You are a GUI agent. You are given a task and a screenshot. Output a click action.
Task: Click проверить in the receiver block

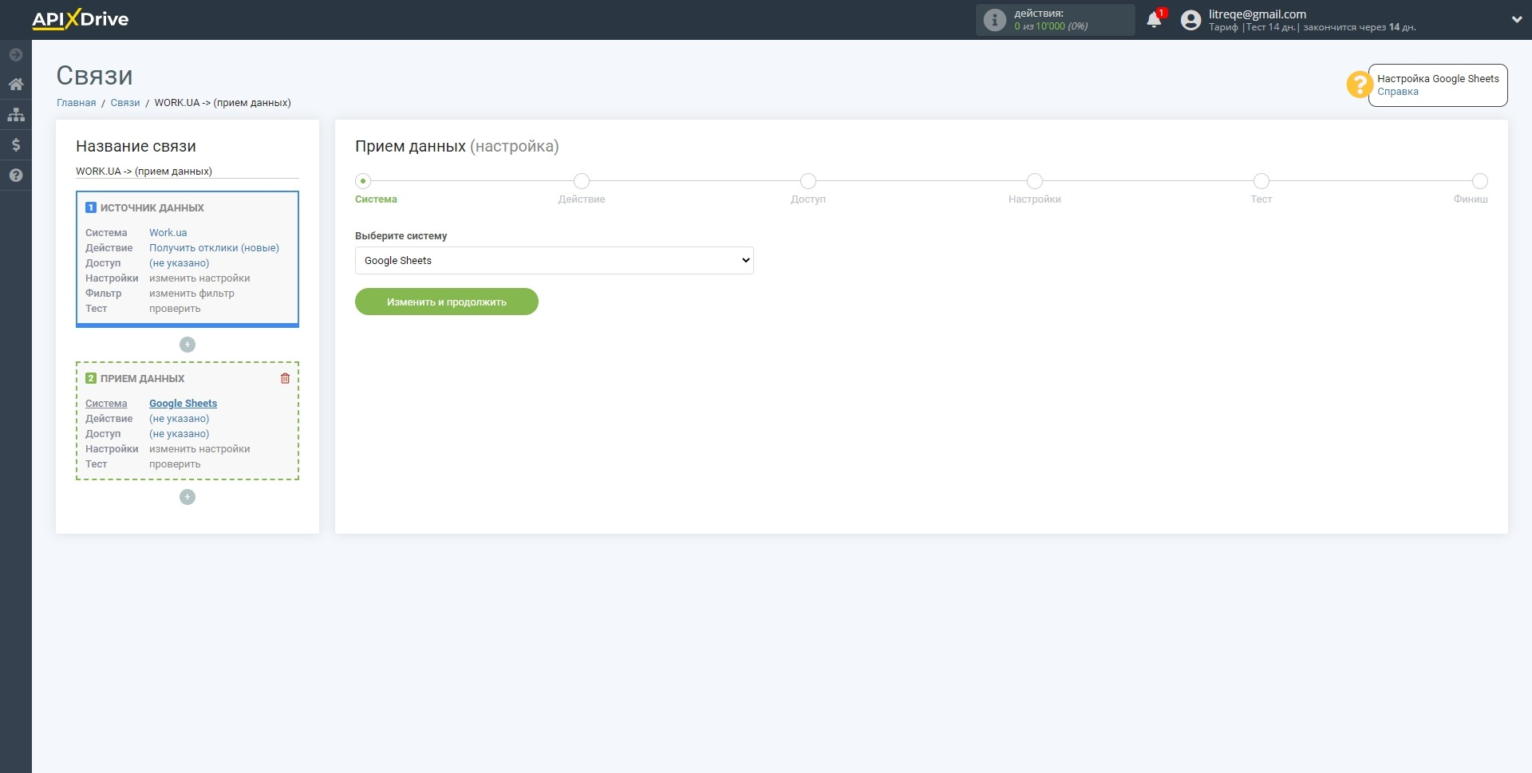(x=175, y=464)
